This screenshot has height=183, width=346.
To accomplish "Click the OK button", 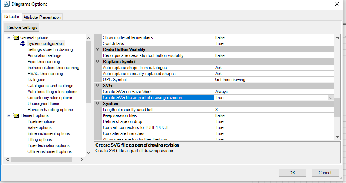I will [292, 173].
